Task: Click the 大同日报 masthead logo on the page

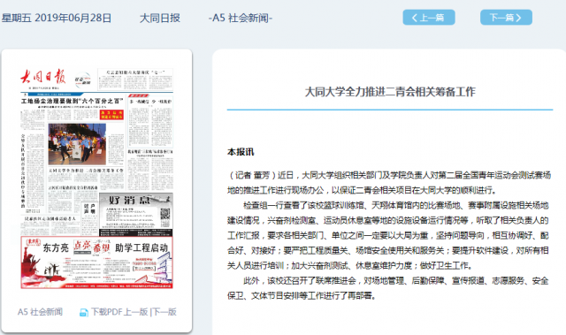Action: [x=42, y=77]
